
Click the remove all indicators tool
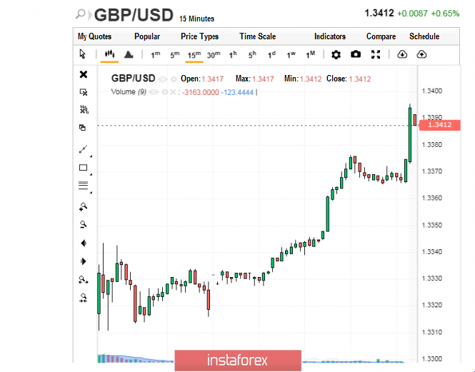[84, 109]
